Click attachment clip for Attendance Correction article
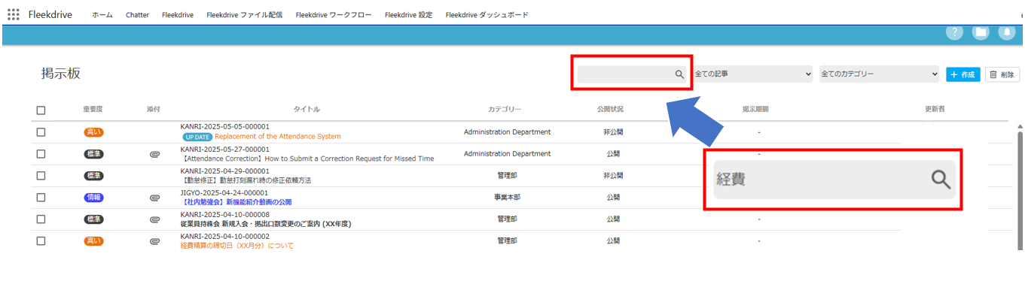This screenshot has width=1025, height=287. [154, 154]
